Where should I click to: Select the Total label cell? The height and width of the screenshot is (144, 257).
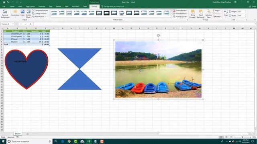pos(8,44)
